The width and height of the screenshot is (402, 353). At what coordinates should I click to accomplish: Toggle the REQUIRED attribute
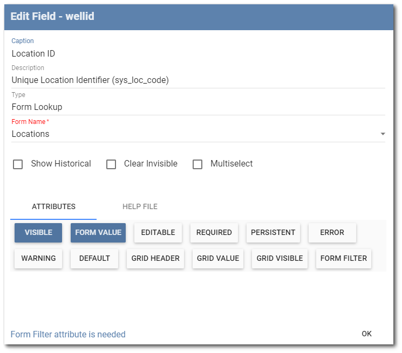214,232
